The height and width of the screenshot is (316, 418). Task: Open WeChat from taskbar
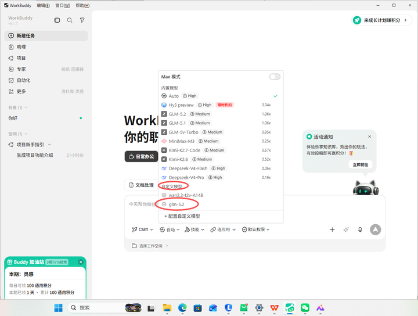coord(305,308)
